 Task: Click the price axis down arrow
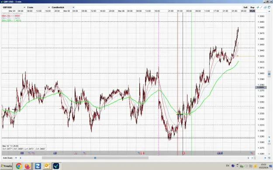pos(270,137)
